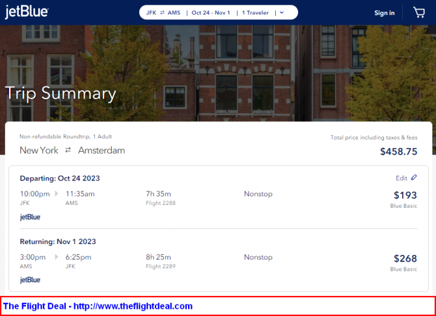
Task: Click the jetBlue logo in header
Action: [x=27, y=12]
